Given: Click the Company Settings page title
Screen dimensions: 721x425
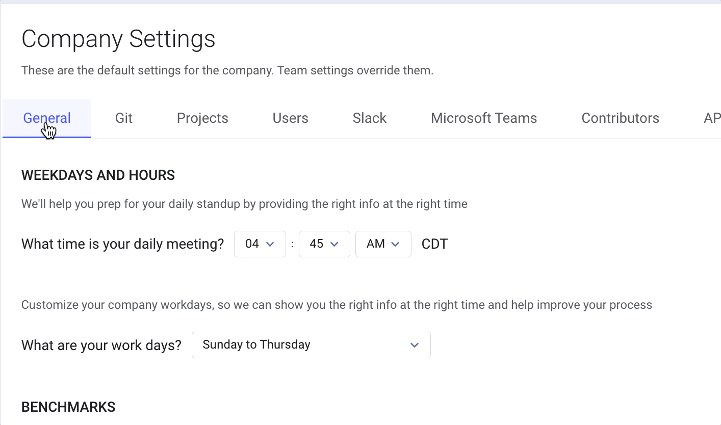Looking at the screenshot, I should pyautogui.click(x=118, y=39).
